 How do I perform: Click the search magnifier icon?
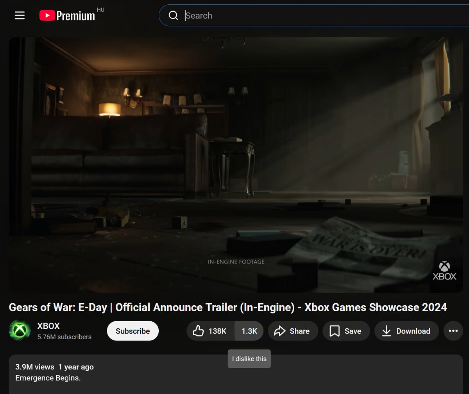[173, 15]
